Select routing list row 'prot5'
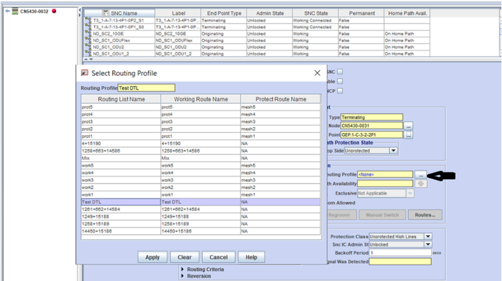The height and width of the screenshot is (281, 502). click(201, 107)
